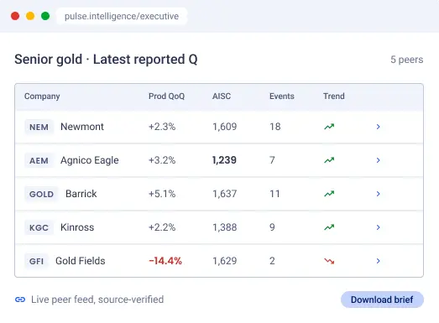Expand the Agnico Eagle row chevron
The height and width of the screenshot is (323, 439).
coord(378,160)
